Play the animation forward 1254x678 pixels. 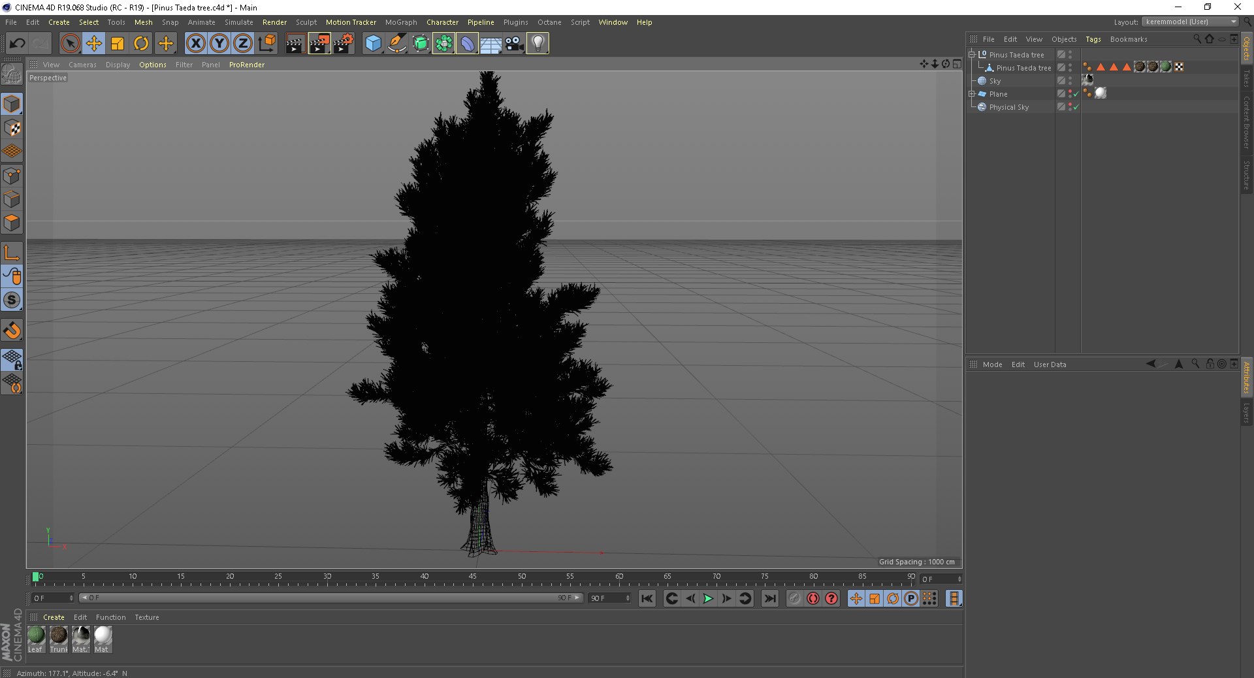click(x=708, y=598)
